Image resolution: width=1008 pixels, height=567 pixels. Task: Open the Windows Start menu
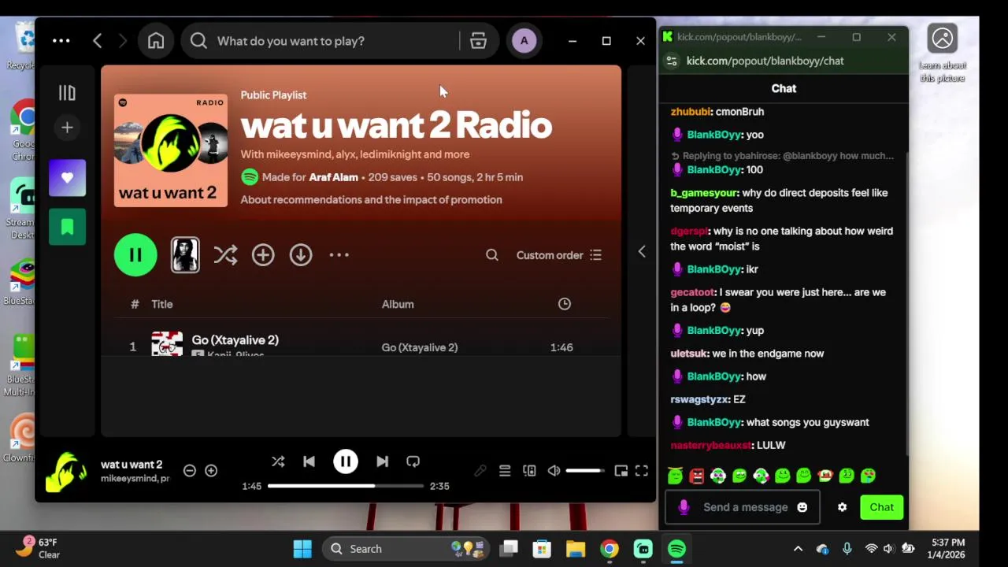pyautogui.click(x=302, y=549)
